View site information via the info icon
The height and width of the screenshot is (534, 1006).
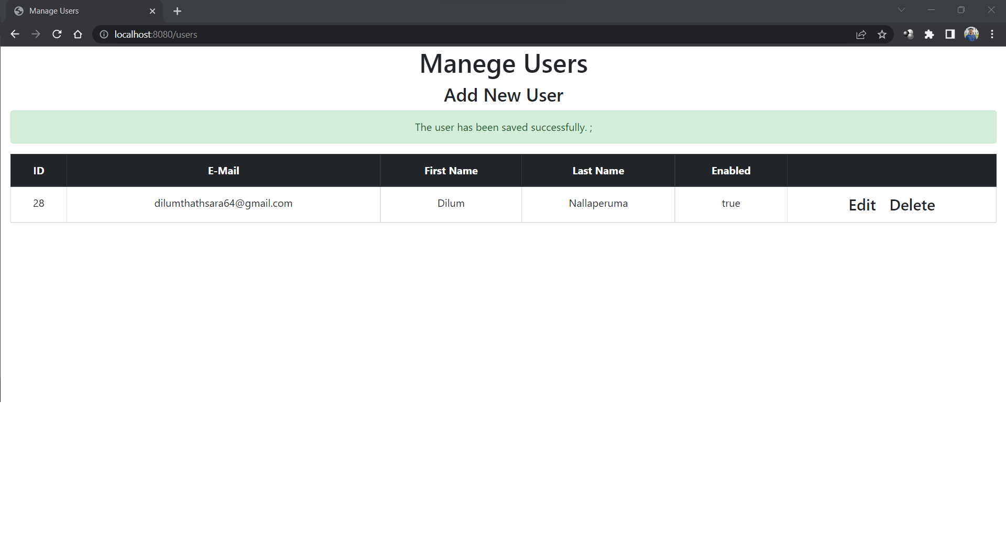[x=103, y=35]
